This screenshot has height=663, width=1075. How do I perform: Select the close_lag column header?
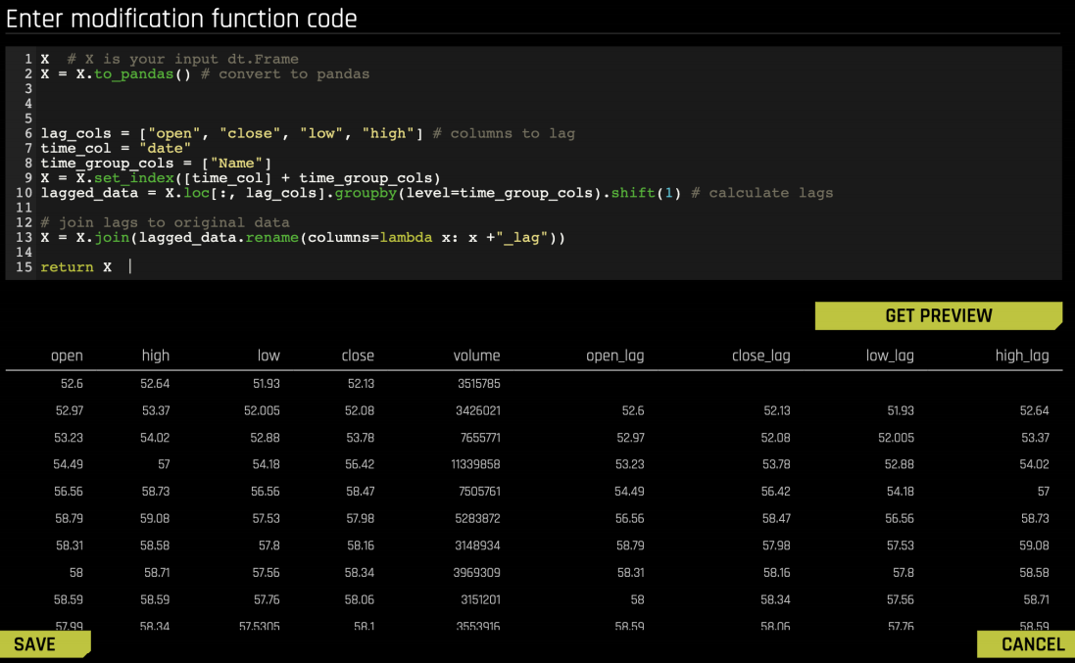[x=760, y=355]
